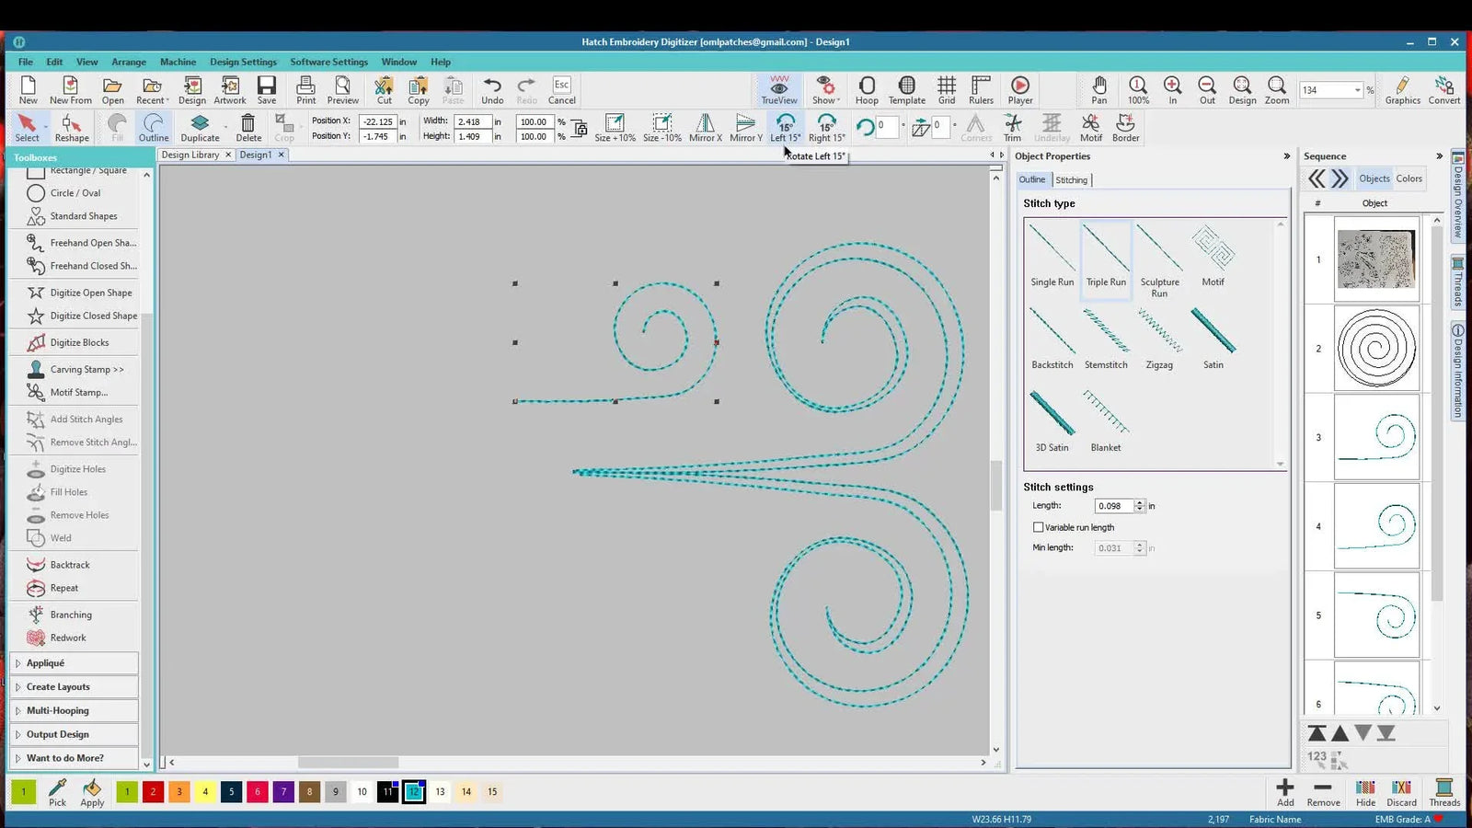The height and width of the screenshot is (828, 1472).
Task: Click the Apply button in bottom color bar
Action: 91,792
